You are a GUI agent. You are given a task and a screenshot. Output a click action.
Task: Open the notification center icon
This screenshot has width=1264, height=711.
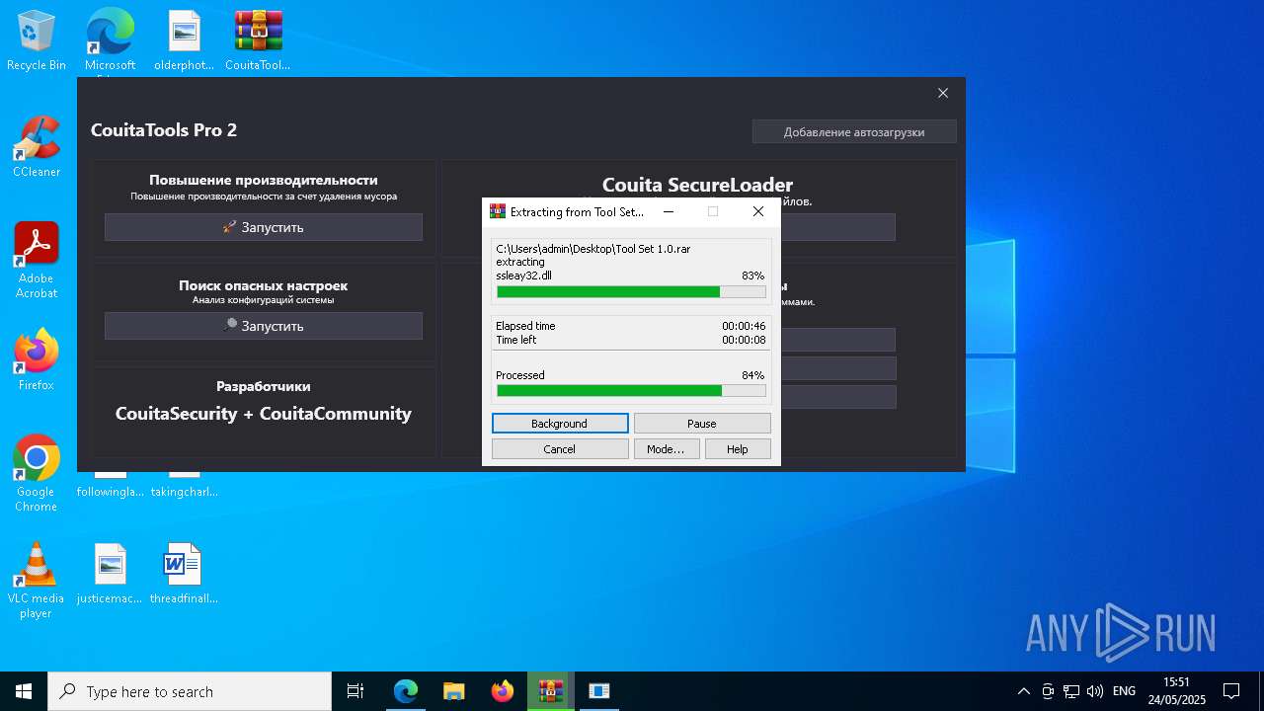click(1231, 691)
